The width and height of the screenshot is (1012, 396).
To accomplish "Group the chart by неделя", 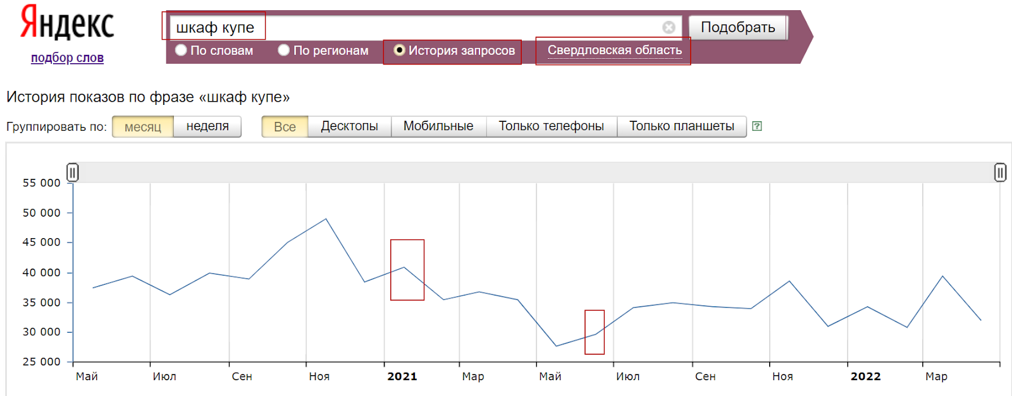I will tap(207, 126).
